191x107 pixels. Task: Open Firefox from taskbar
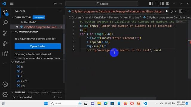125,103
